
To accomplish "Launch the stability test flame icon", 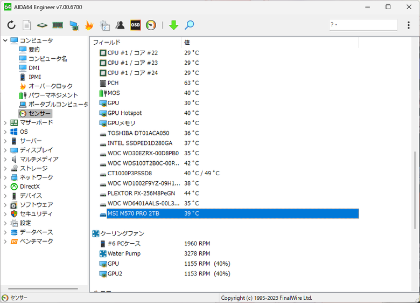I will coord(89,25).
